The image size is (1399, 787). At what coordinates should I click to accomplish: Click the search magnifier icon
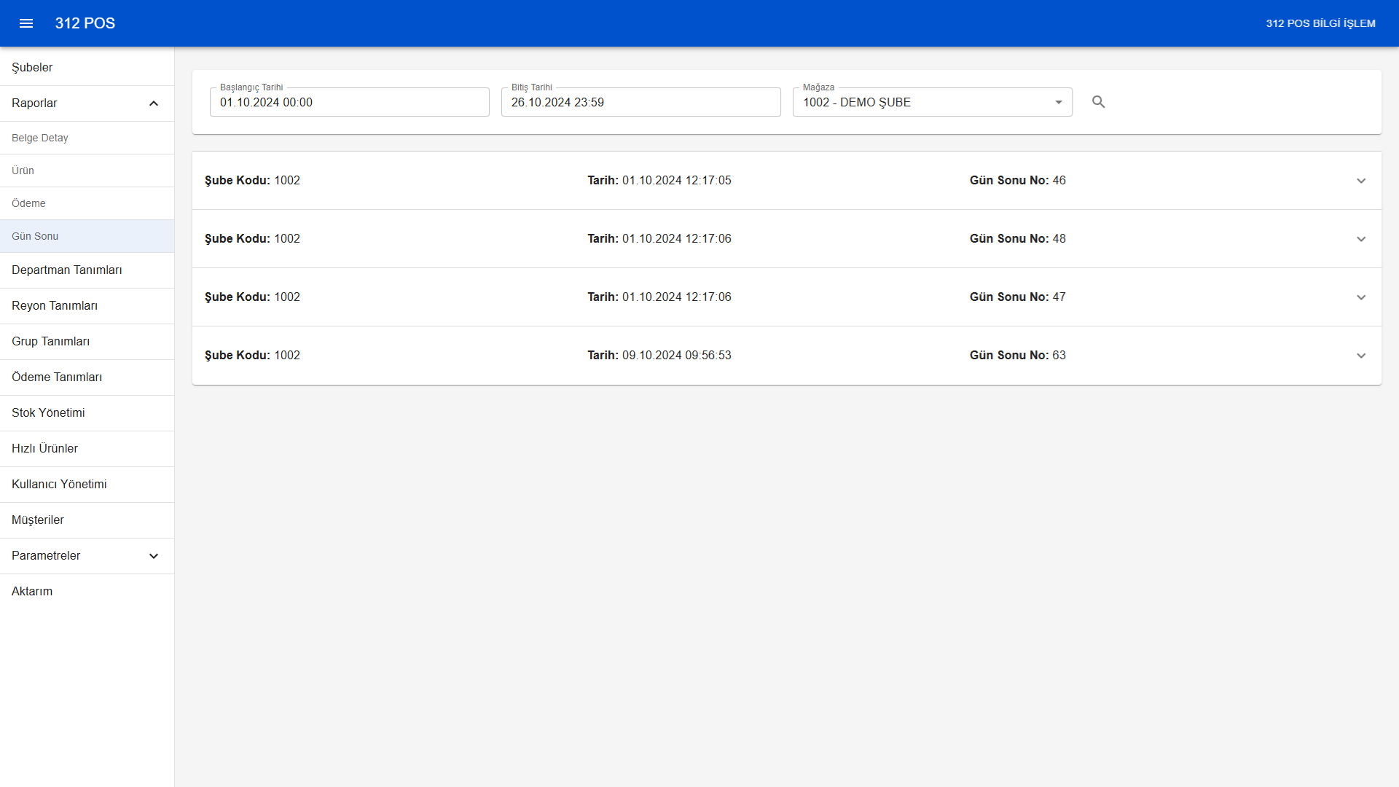(1099, 102)
